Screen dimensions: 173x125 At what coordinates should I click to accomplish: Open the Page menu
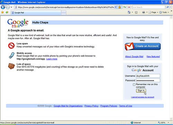click(153, 12)
